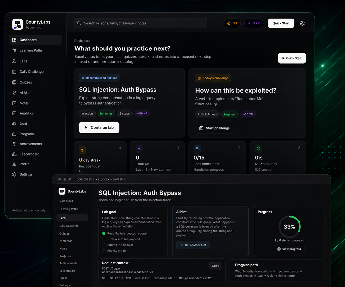This screenshot has height=287, width=345.
Task: Open Quizzes in labs window sidebar
Action: tap(64, 234)
